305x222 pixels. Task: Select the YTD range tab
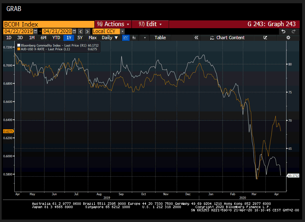pyautogui.click(x=56, y=38)
